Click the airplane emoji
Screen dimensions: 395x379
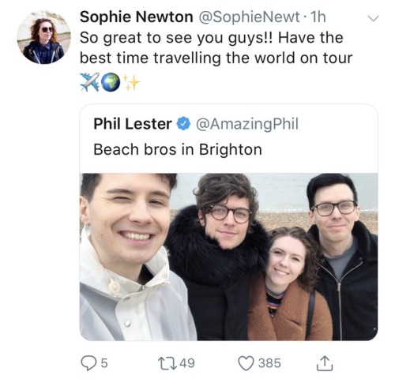pyautogui.click(x=90, y=82)
